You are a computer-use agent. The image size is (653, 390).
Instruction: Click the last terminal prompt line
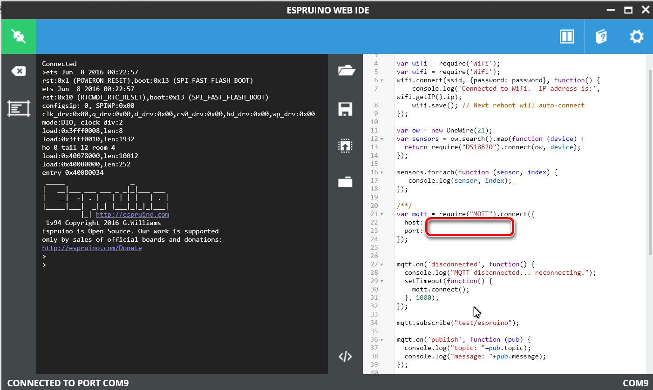(44, 265)
